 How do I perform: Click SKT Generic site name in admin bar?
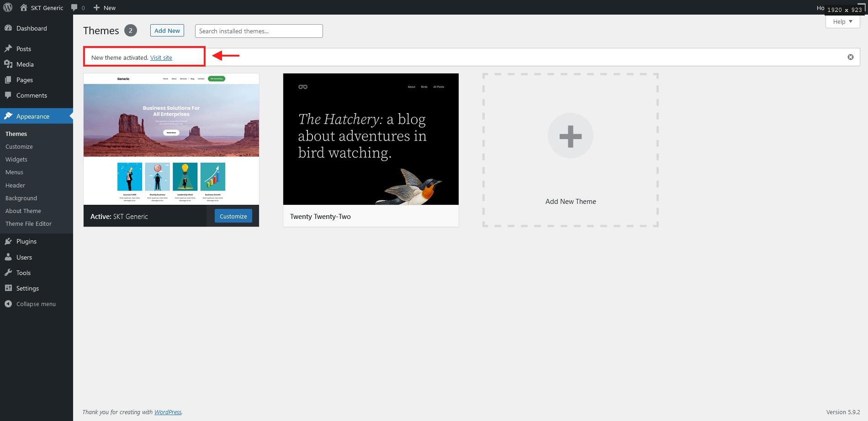pyautogui.click(x=47, y=8)
